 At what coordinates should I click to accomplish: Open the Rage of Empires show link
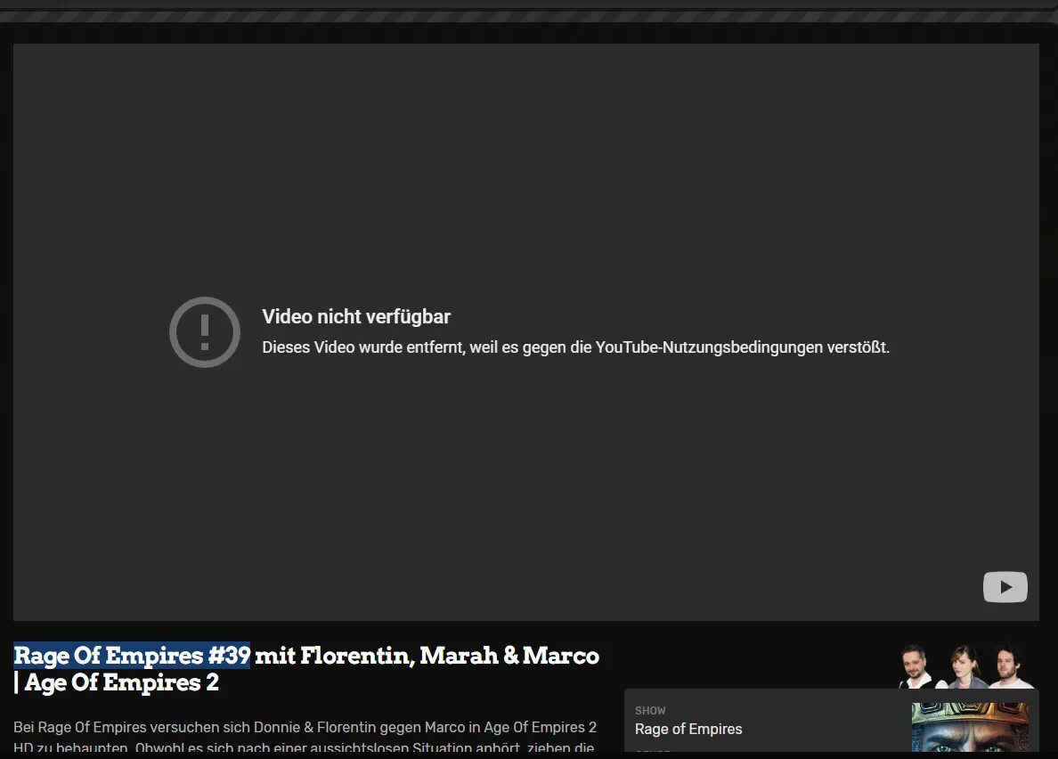pos(688,730)
